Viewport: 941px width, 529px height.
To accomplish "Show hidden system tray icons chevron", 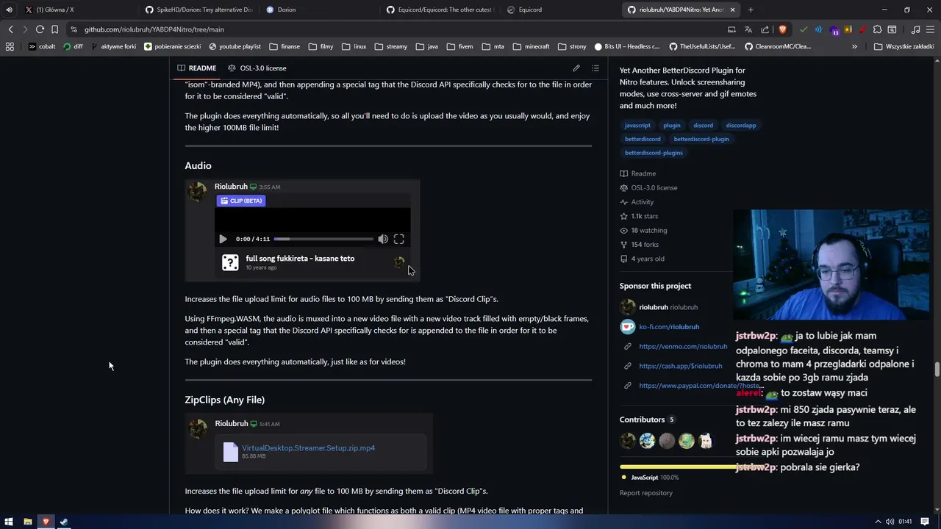I will 877,522.
